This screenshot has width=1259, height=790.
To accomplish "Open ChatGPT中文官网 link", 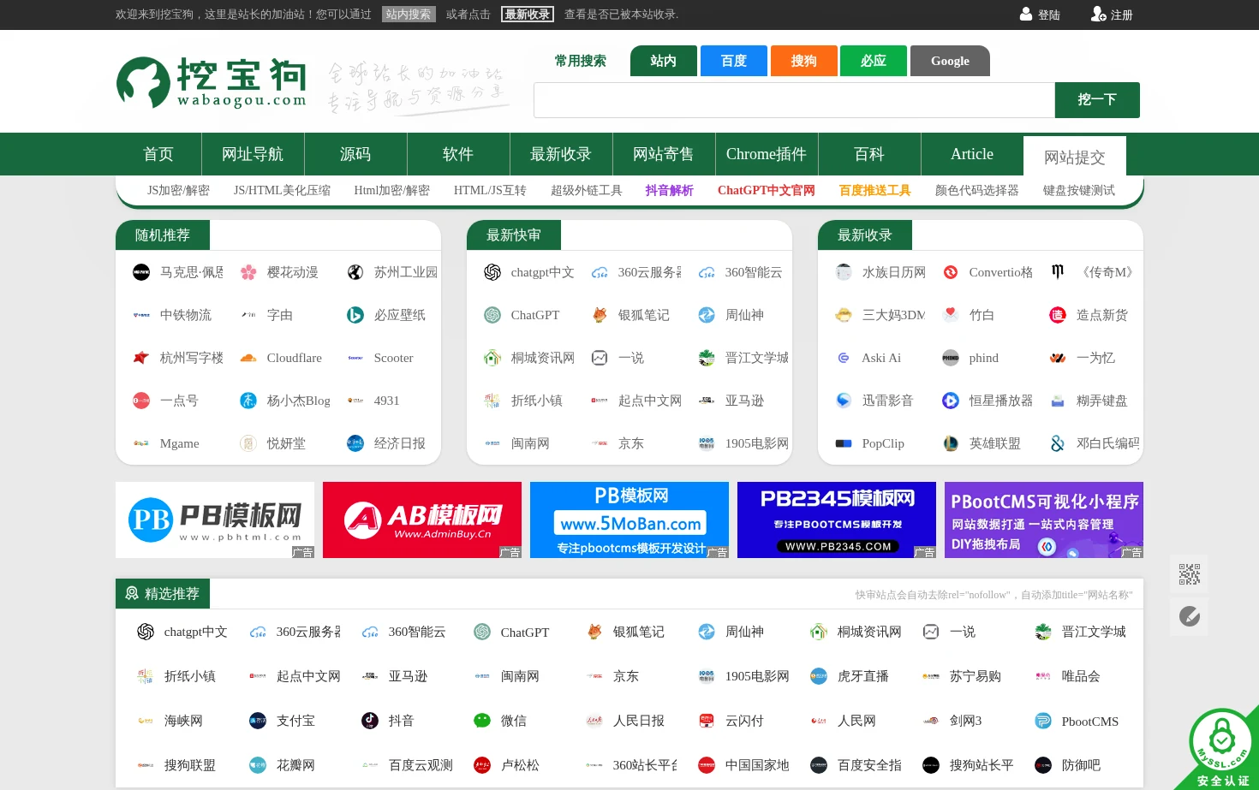I will (x=767, y=190).
